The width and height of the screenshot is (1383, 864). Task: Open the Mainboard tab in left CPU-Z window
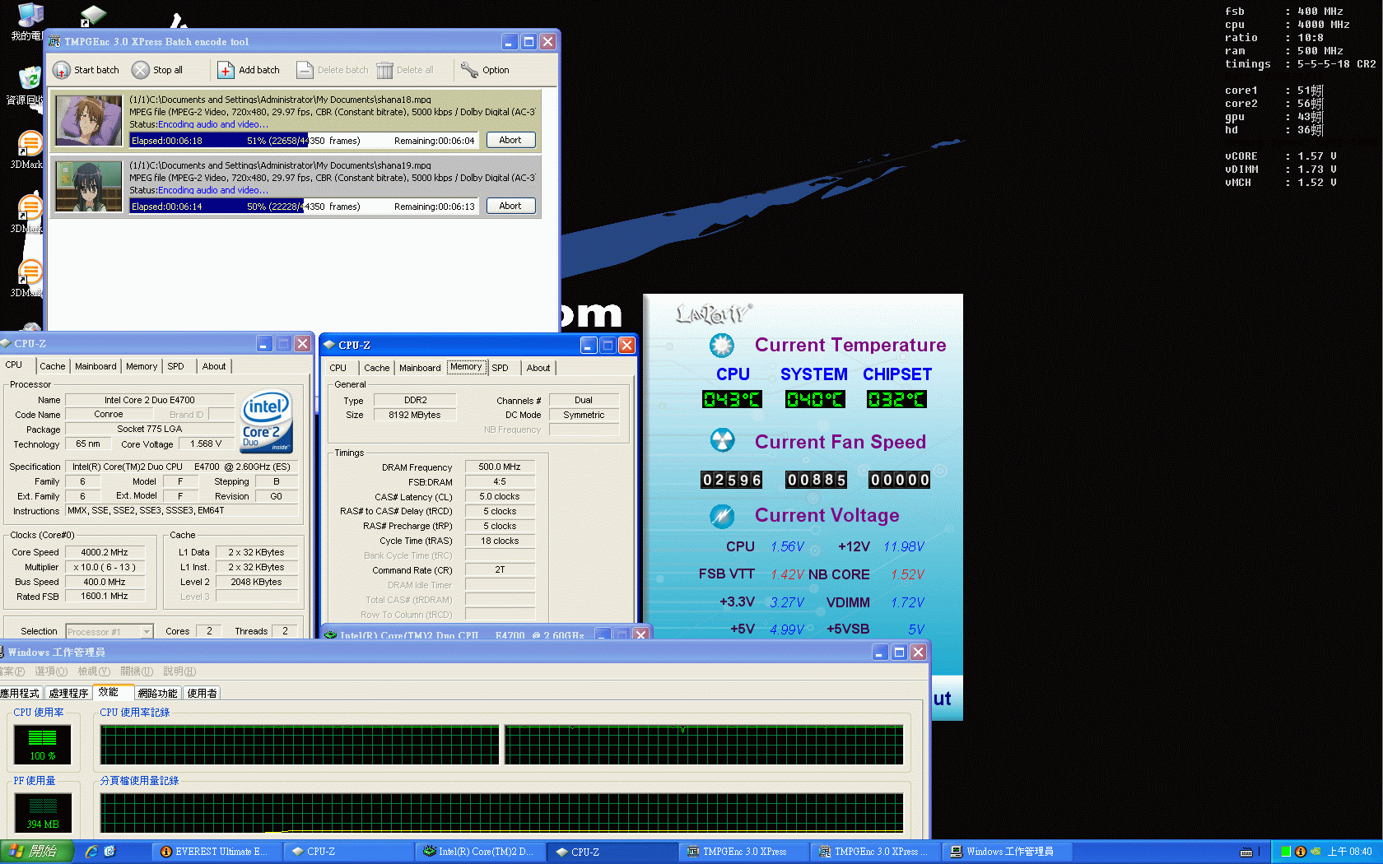click(x=95, y=366)
